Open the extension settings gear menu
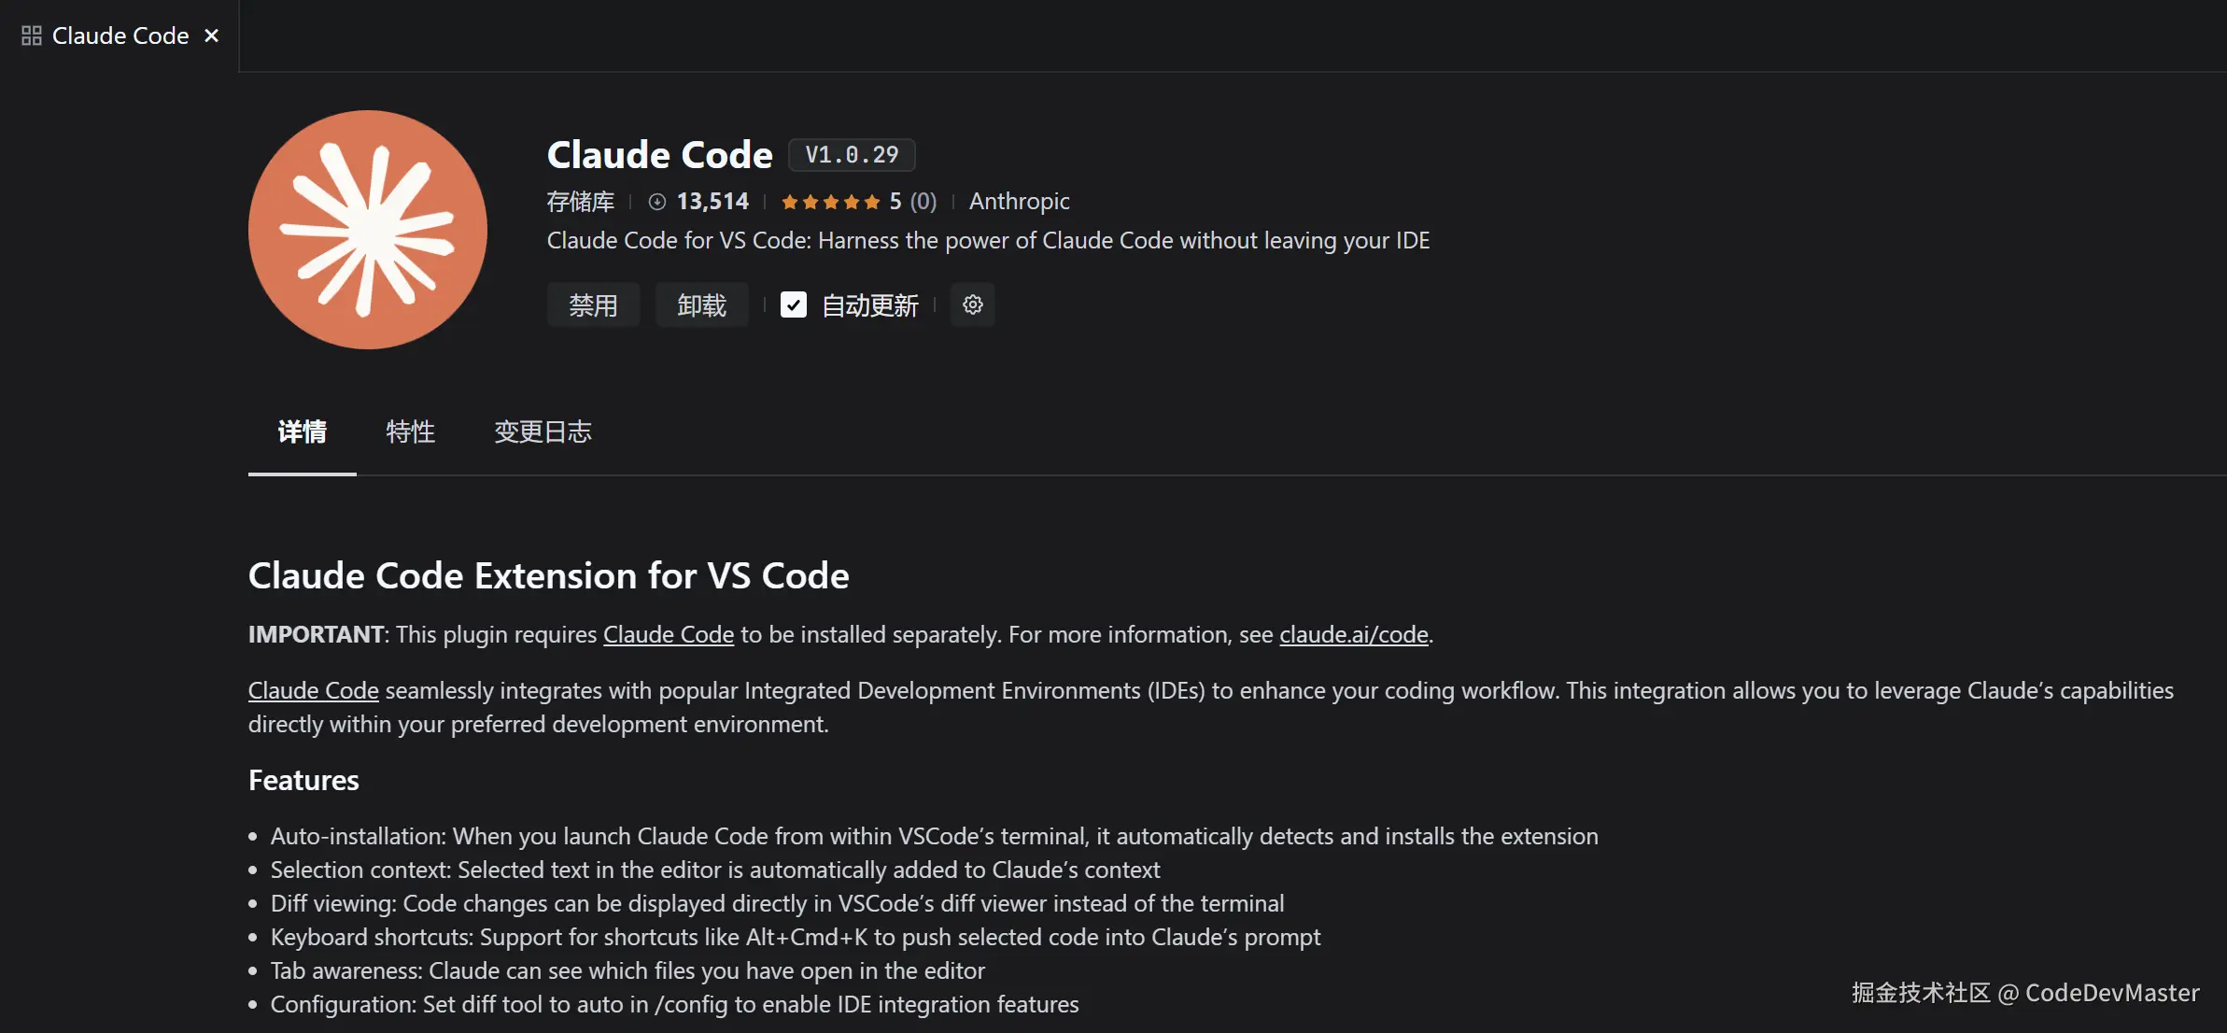The width and height of the screenshot is (2227, 1033). pyautogui.click(x=972, y=304)
